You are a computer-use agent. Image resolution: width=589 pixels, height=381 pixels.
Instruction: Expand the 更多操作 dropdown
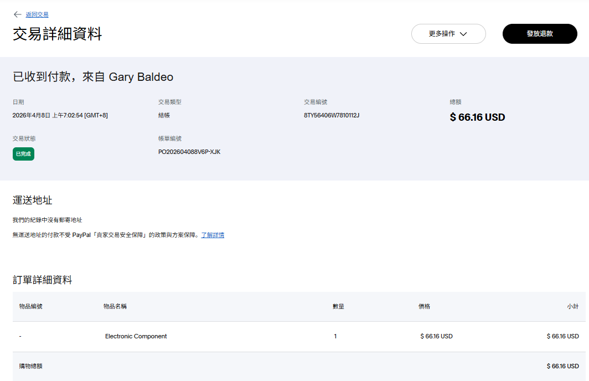tap(448, 34)
